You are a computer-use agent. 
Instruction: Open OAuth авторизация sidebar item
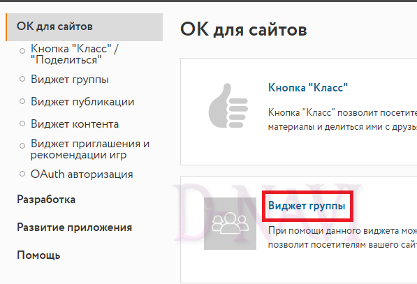(x=82, y=174)
